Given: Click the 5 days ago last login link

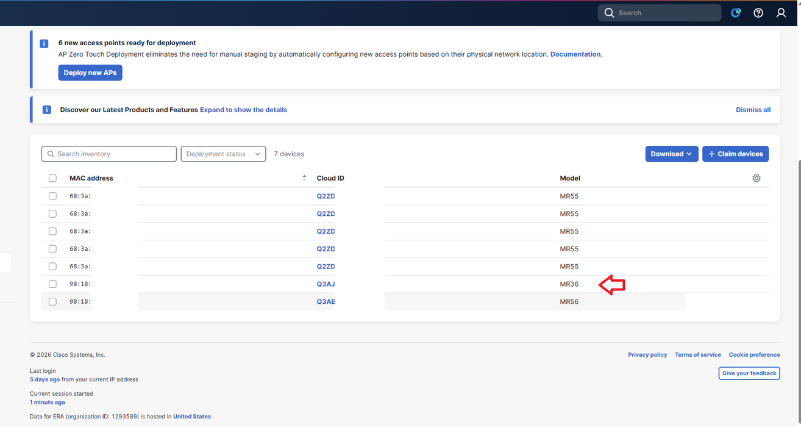Looking at the screenshot, I should pos(44,379).
